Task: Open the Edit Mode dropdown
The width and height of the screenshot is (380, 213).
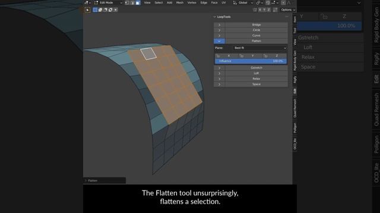Action: tap(108, 2)
